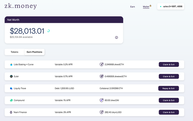The image size is (193, 121).
Task: Click the zkwewstETH shielded token icon
Action: 101,76
